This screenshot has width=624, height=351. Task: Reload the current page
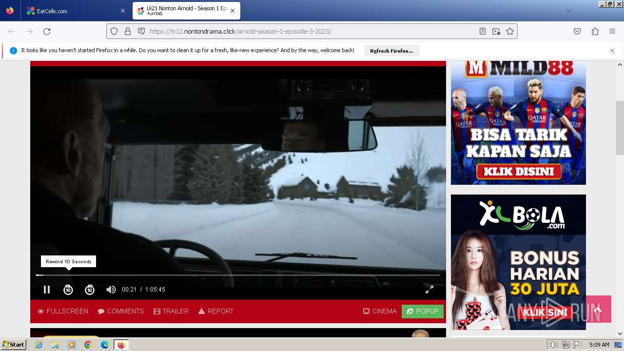47,31
